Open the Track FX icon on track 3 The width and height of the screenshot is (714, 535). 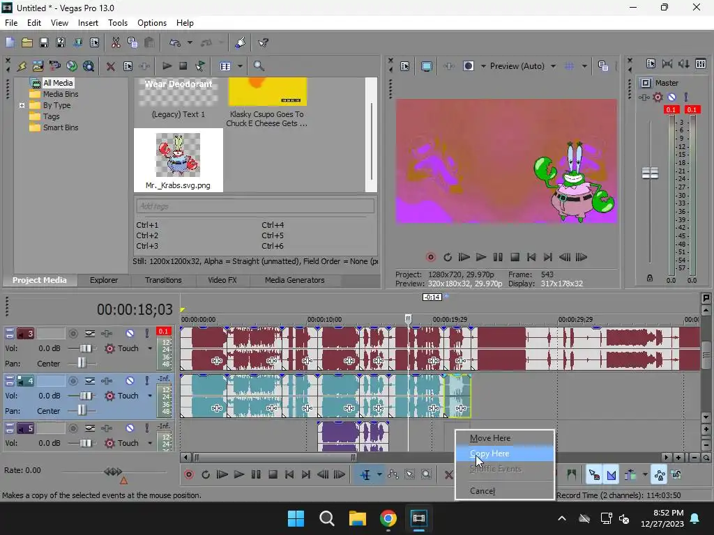point(107,334)
